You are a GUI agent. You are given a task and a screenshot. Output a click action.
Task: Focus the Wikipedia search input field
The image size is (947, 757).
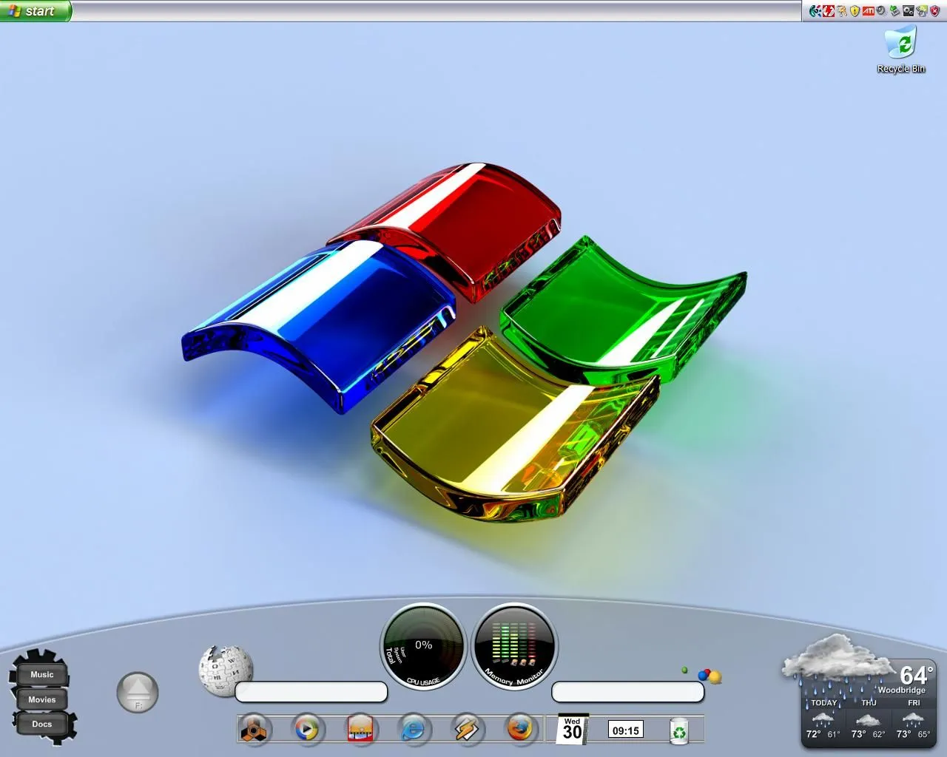[x=311, y=692]
